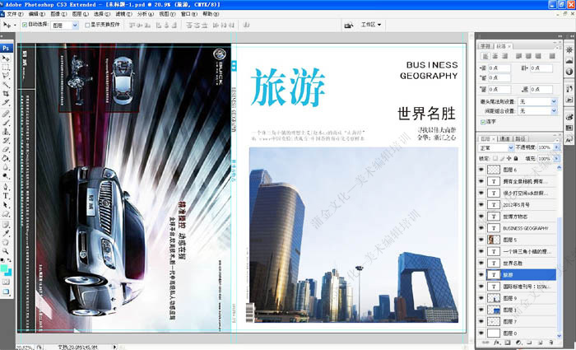Viewport: 576px width, 350px height.
Task: Open the 编辑 menu
Action: pyautogui.click(x=37, y=14)
